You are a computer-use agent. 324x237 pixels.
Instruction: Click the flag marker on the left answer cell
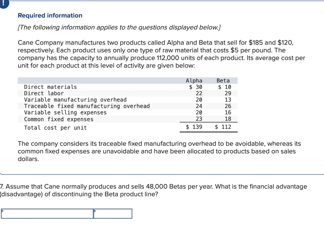pos(3,210)
